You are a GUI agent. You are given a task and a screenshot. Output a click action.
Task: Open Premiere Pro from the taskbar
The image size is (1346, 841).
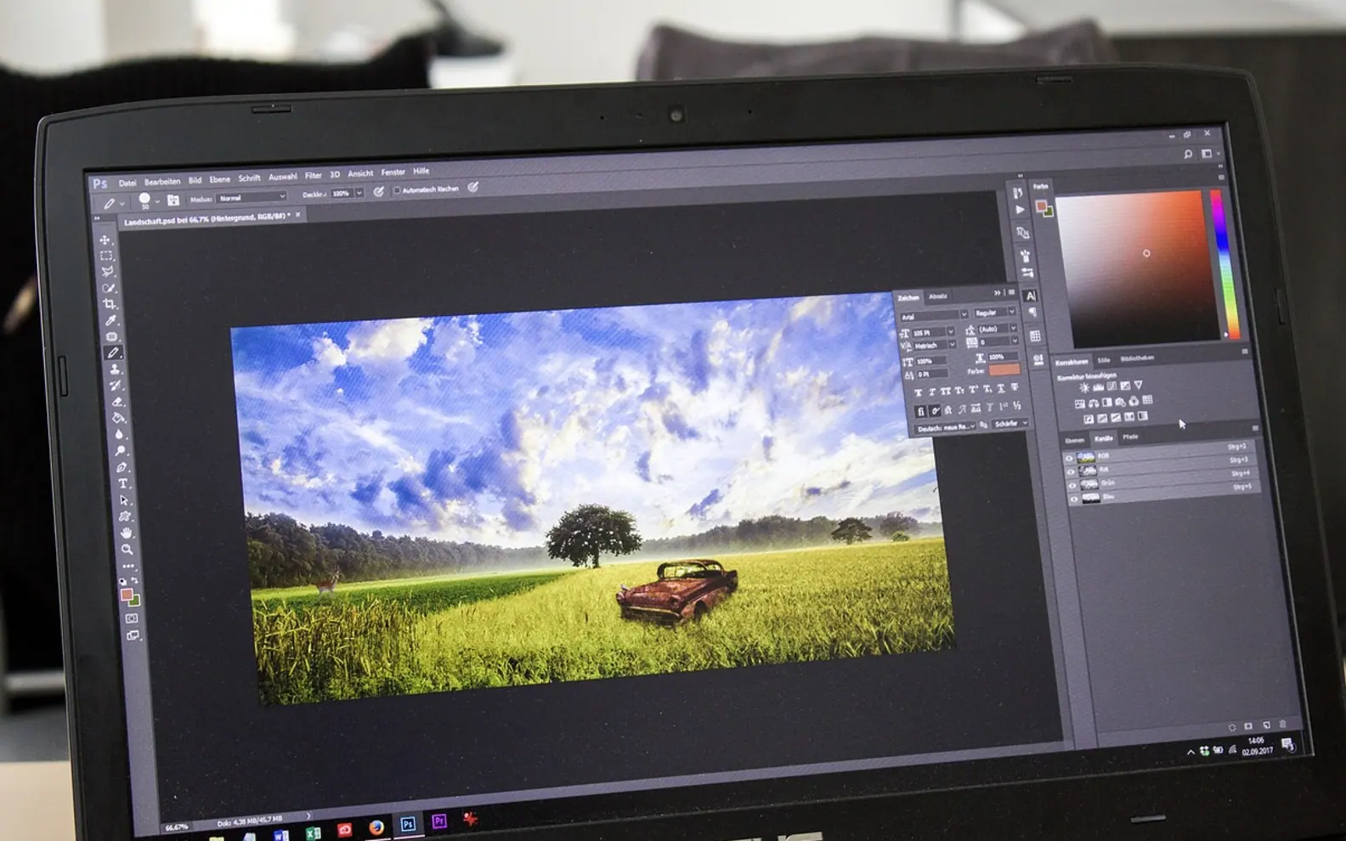(x=438, y=821)
